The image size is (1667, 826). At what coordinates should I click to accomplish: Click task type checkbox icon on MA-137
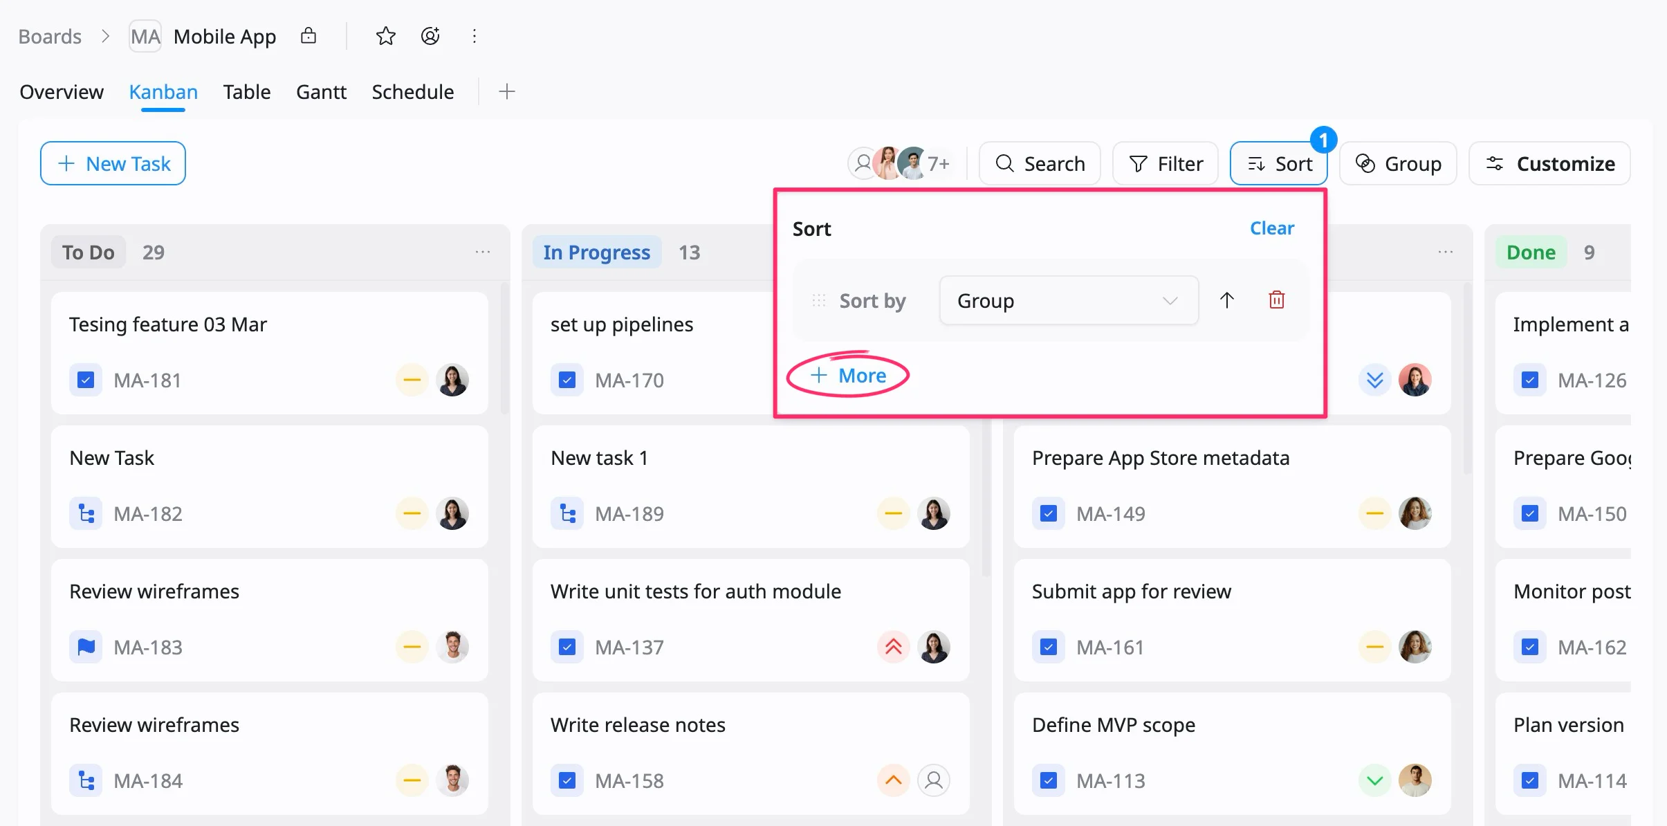pyautogui.click(x=567, y=647)
